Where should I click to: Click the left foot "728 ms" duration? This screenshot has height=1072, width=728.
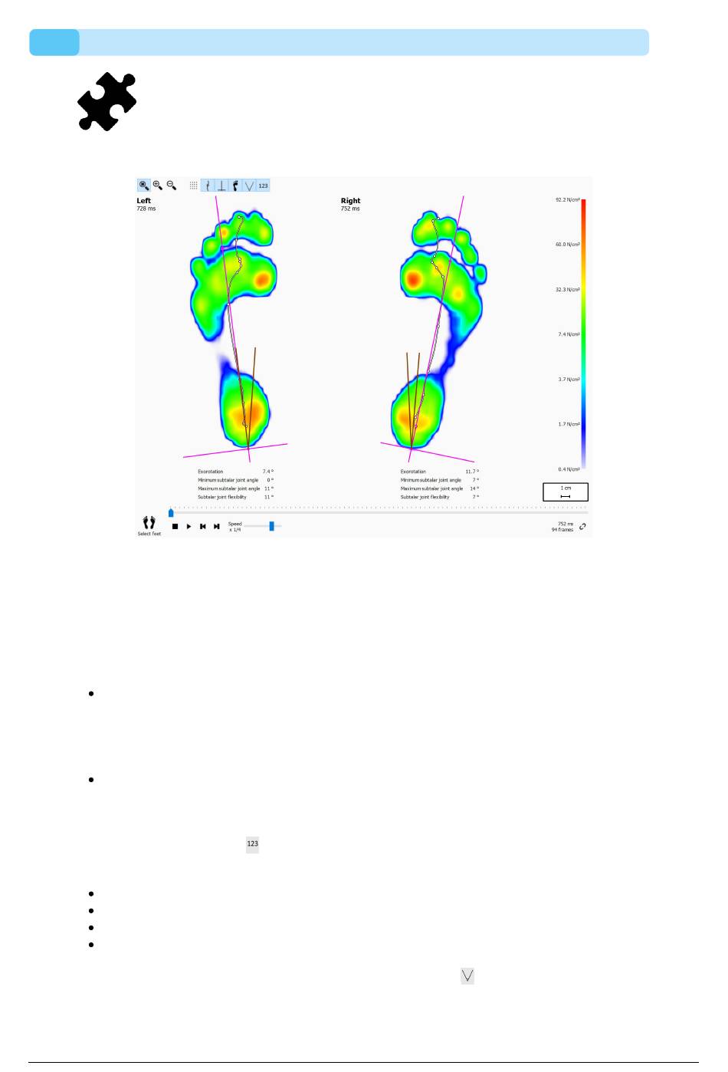(x=146, y=209)
